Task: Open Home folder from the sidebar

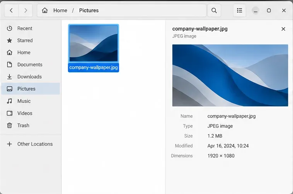Action: click(x=31, y=53)
